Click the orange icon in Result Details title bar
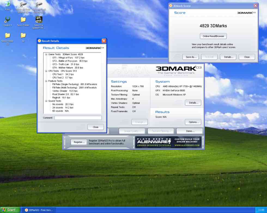Screen dimensions: 267x213 click(x=39, y=41)
